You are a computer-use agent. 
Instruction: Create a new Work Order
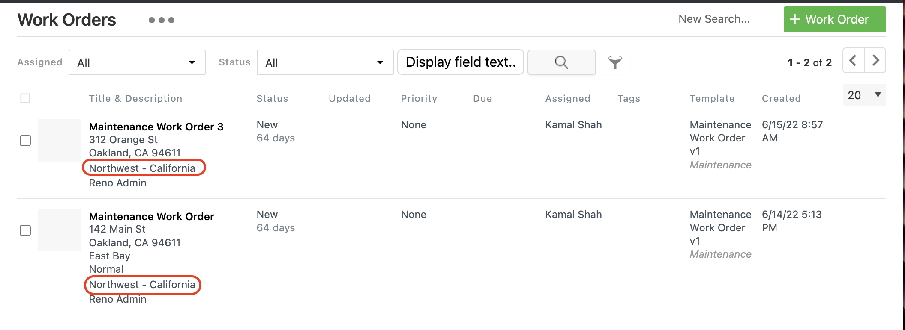tap(834, 19)
